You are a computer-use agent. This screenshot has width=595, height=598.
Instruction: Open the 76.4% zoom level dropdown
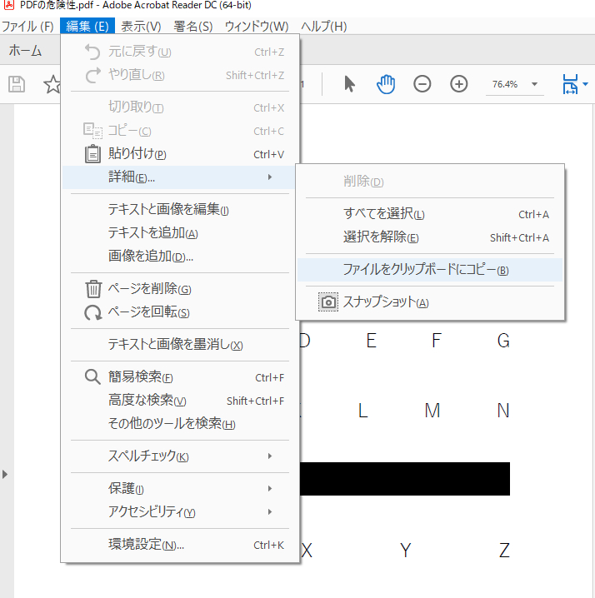tap(516, 84)
